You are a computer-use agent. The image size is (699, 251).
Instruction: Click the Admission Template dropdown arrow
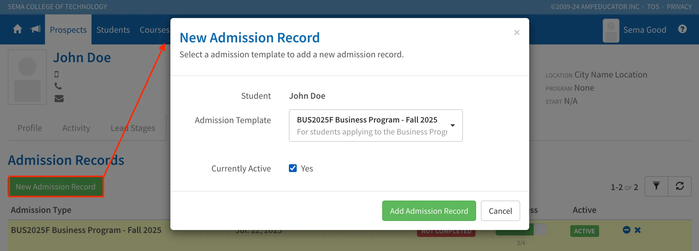pyautogui.click(x=453, y=125)
